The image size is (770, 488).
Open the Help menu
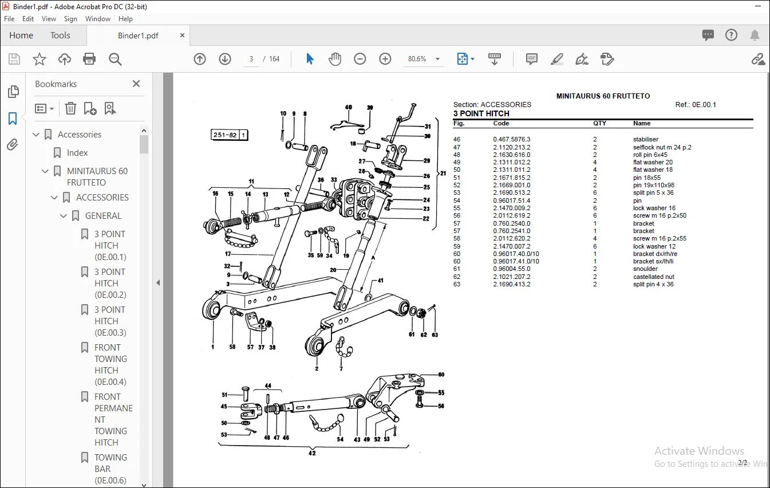125,19
